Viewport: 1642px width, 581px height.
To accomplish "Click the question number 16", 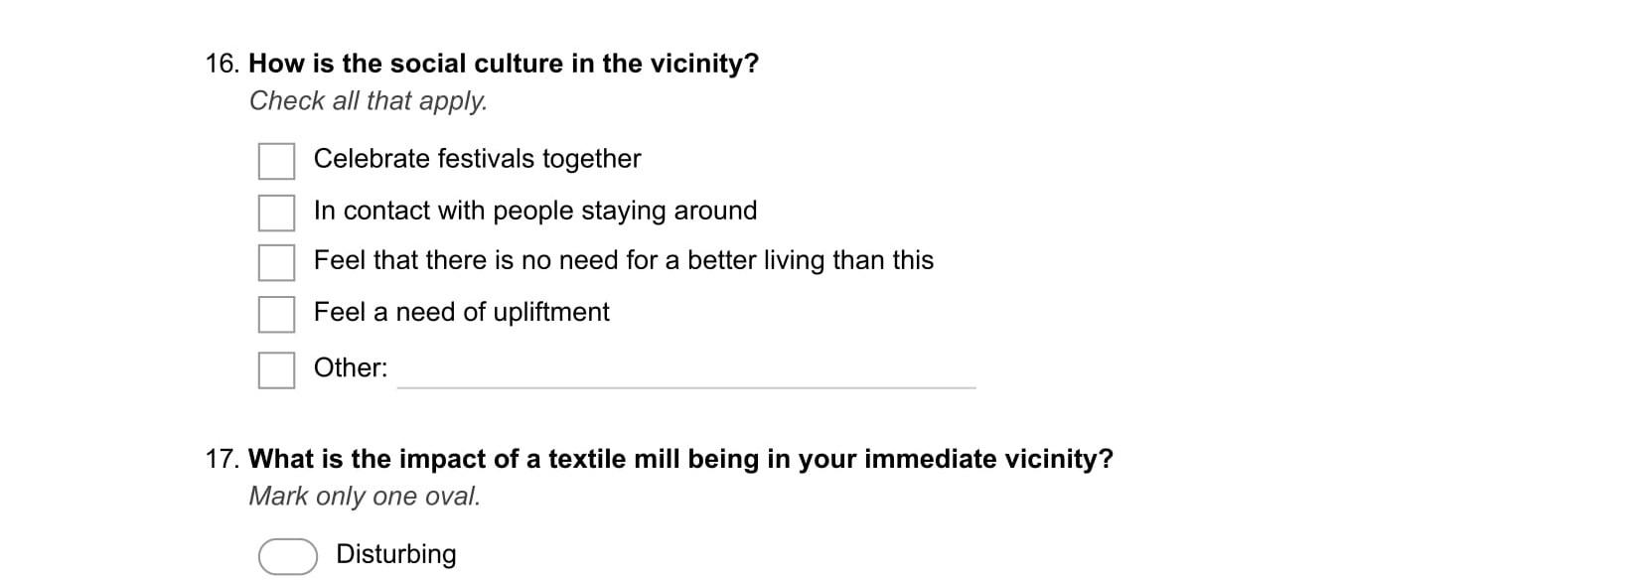I will click(x=223, y=64).
